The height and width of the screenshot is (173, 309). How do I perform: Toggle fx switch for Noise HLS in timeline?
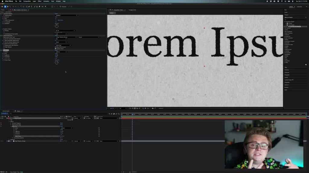pyautogui.click(x=1, y=126)
